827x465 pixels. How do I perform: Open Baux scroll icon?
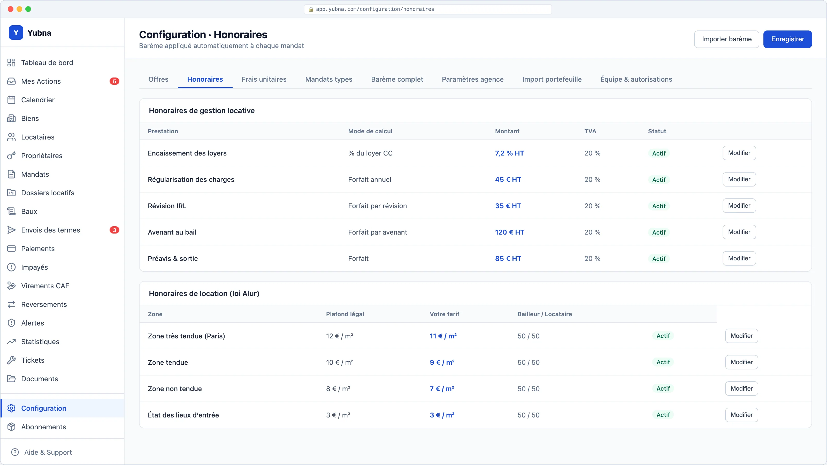tap(11, 212)
